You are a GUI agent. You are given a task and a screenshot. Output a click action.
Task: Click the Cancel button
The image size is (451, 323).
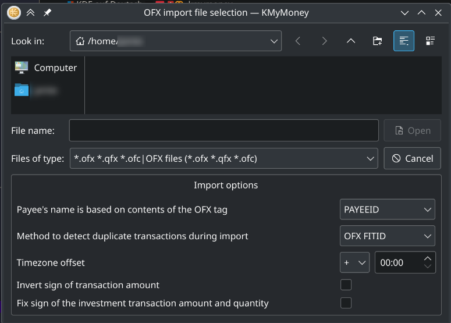[412, 158]
